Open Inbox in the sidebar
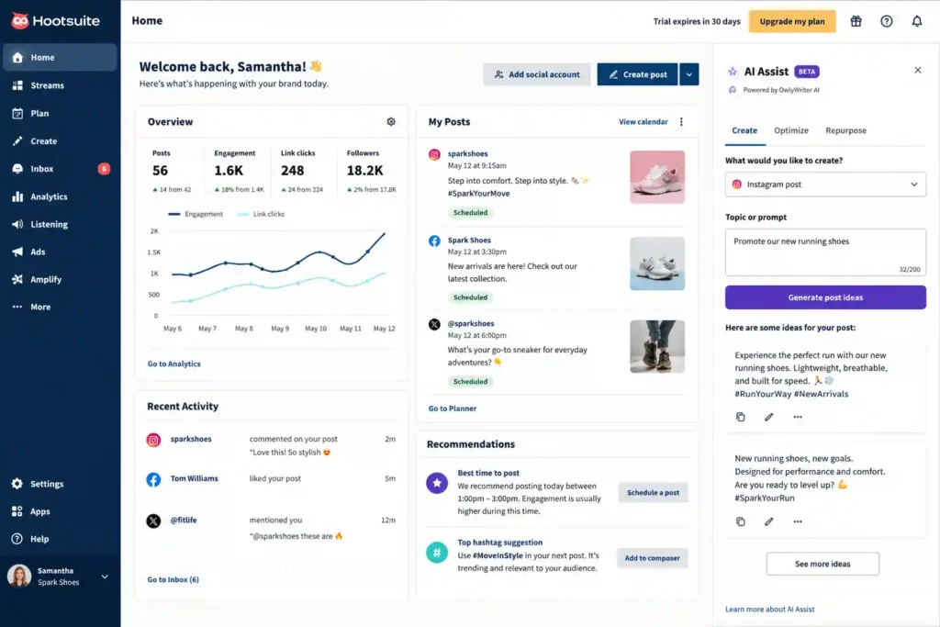The height and width of the screenshot is (627, 940). (60, 168)
